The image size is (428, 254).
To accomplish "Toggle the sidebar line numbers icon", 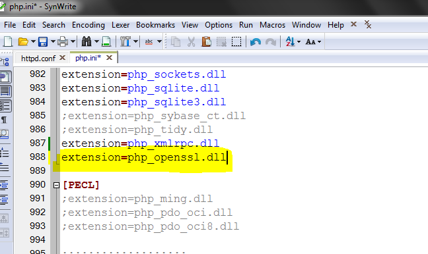I will click(5, 106).
